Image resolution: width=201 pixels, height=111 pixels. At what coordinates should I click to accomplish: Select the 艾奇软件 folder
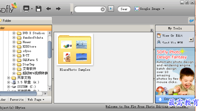tap(29, 69)
